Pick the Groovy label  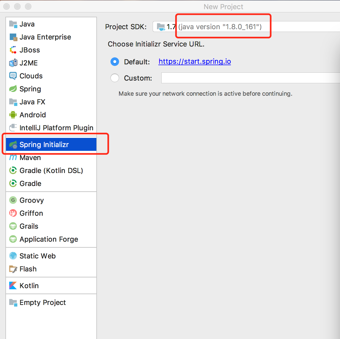click(x=32, y=200)
